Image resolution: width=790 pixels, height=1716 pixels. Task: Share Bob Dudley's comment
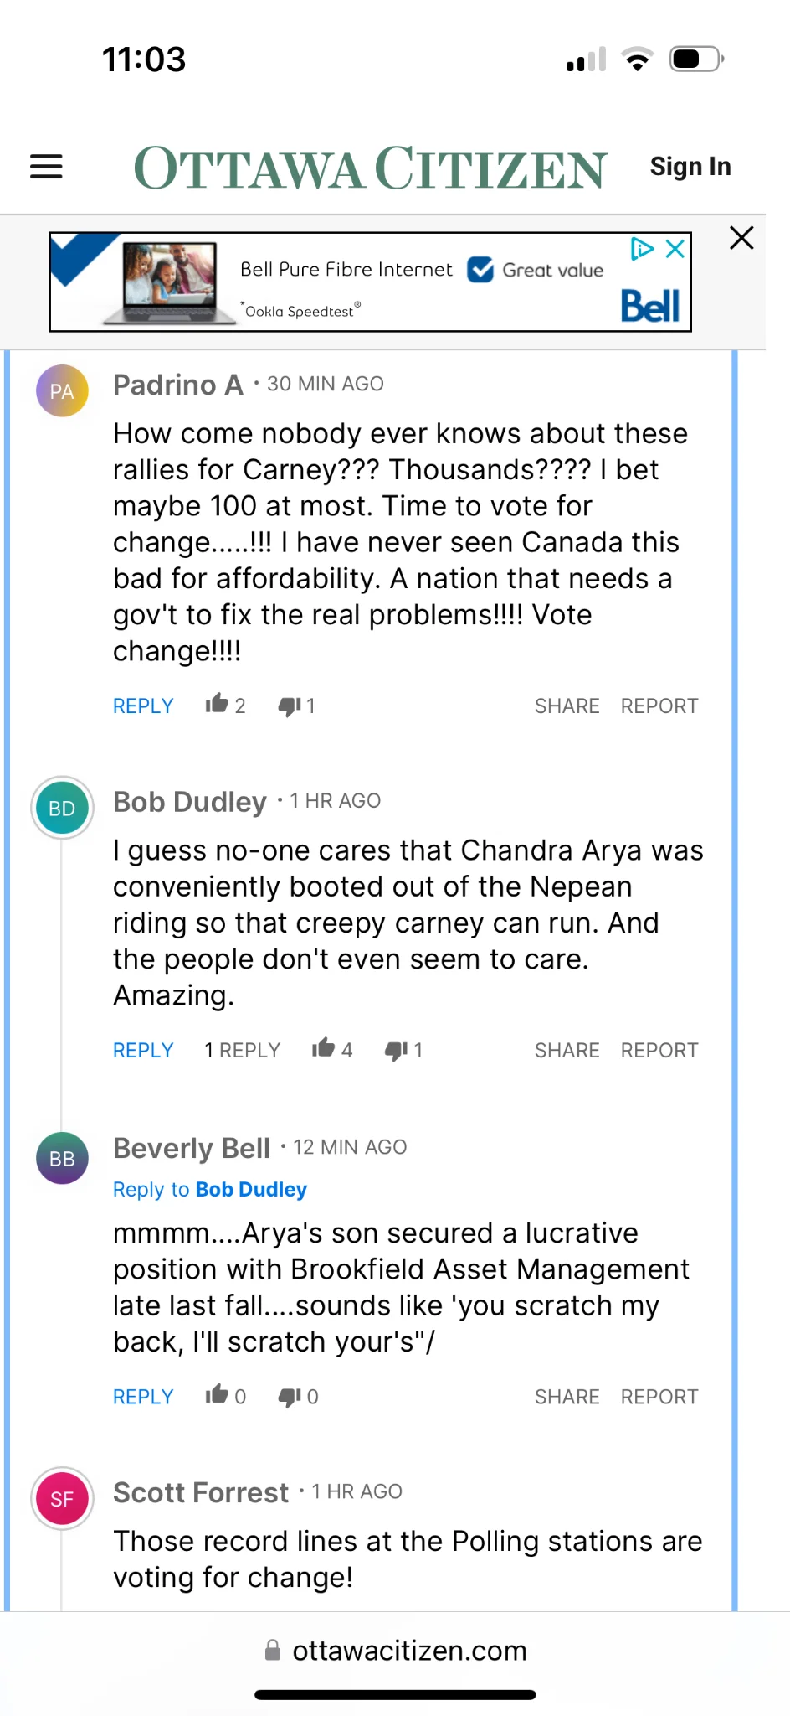point(567,1050)
